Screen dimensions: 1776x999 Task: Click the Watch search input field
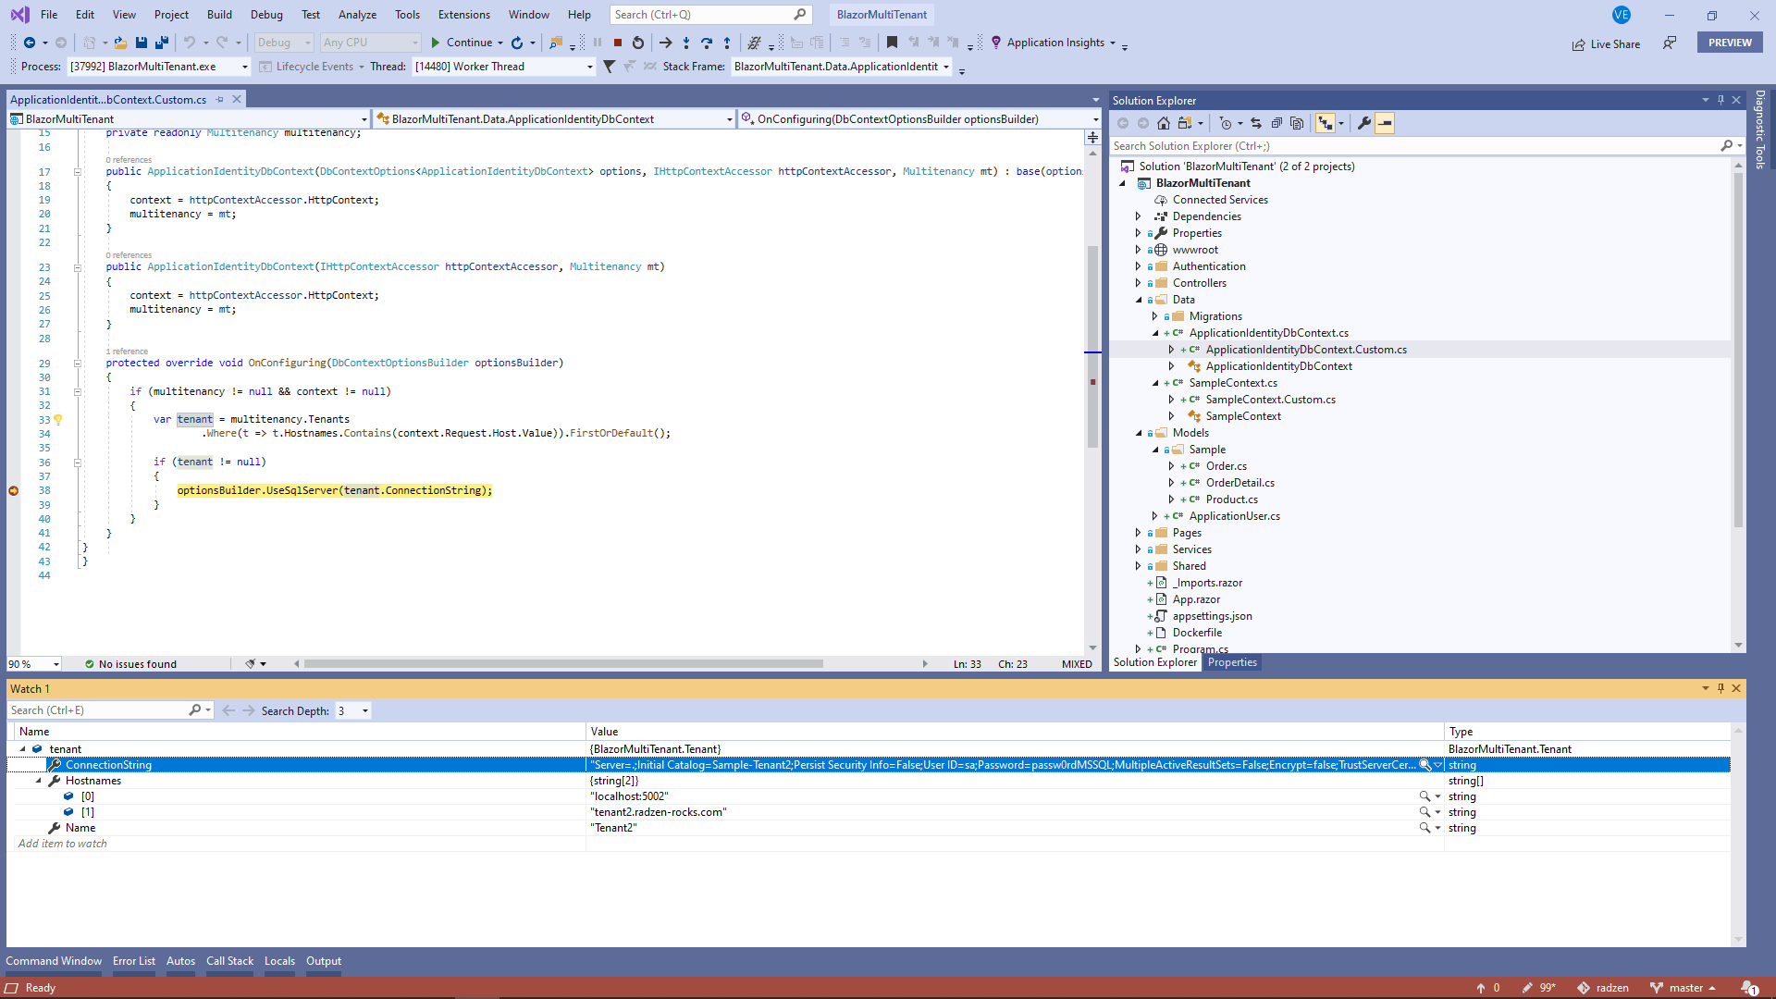pyautogui.click(x=98, y=710)
